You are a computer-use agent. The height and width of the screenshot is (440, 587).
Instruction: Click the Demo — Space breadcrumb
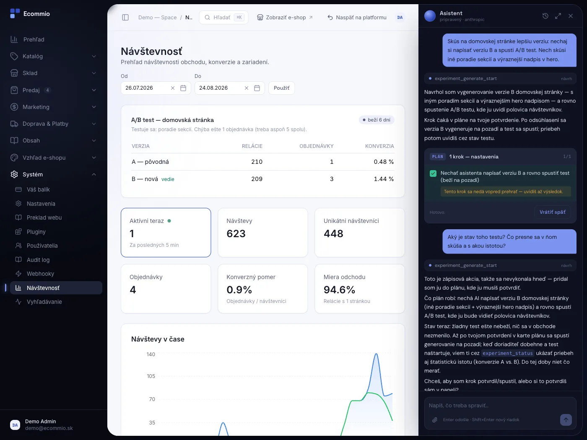157,18
